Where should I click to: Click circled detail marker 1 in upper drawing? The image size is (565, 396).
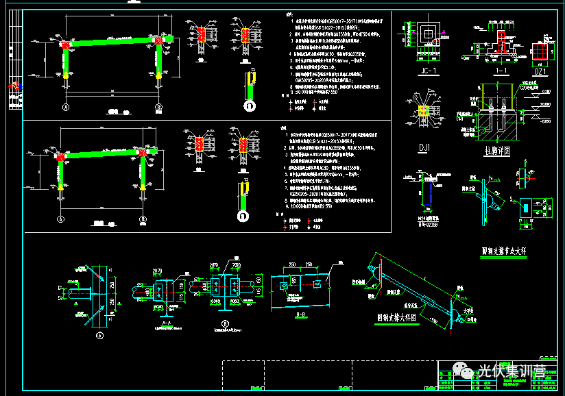[250, 106]
